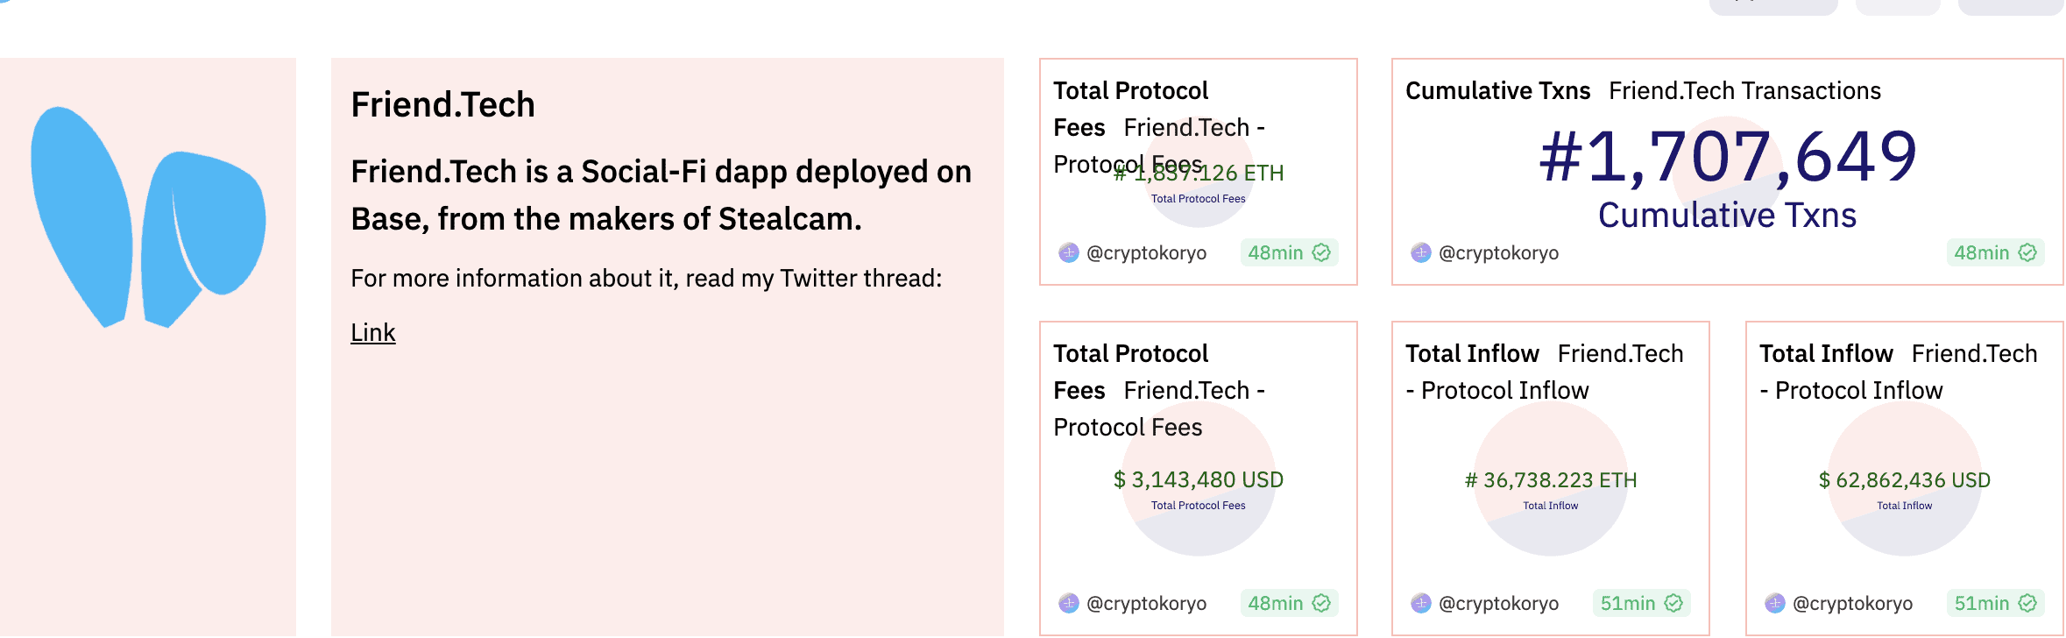Image resolution: width=2066 pixels, height=638 pixels.
Task: Click the check icon in Cumulative Txns card
Action: pos(2027,252)
